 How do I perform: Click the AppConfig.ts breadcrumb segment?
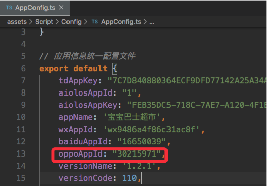click(x=121, y=22)
